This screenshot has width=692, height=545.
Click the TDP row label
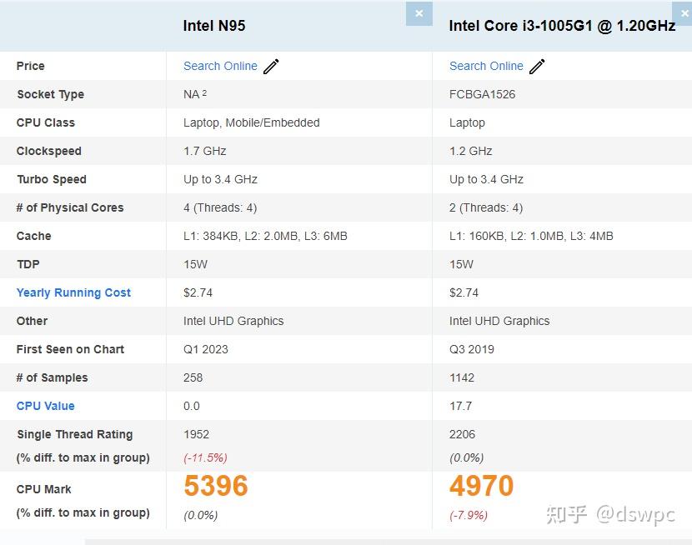point(28,264)
